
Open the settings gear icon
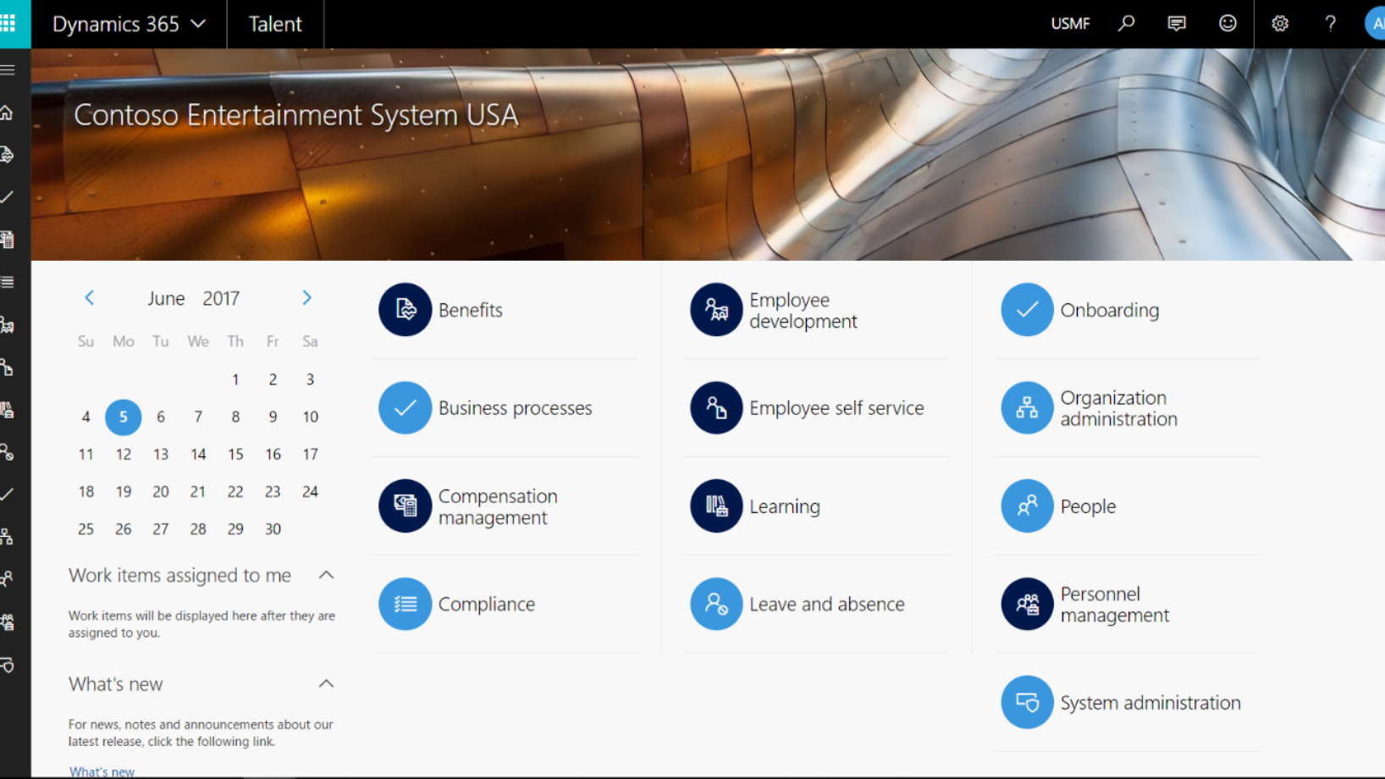(x=1280, y=24)
